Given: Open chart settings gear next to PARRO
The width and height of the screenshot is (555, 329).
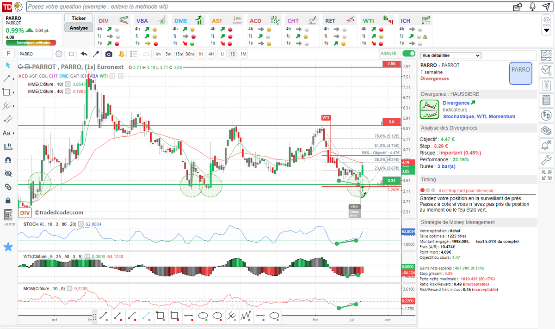Looking at the screenshot, I should [x=59, y=54].
